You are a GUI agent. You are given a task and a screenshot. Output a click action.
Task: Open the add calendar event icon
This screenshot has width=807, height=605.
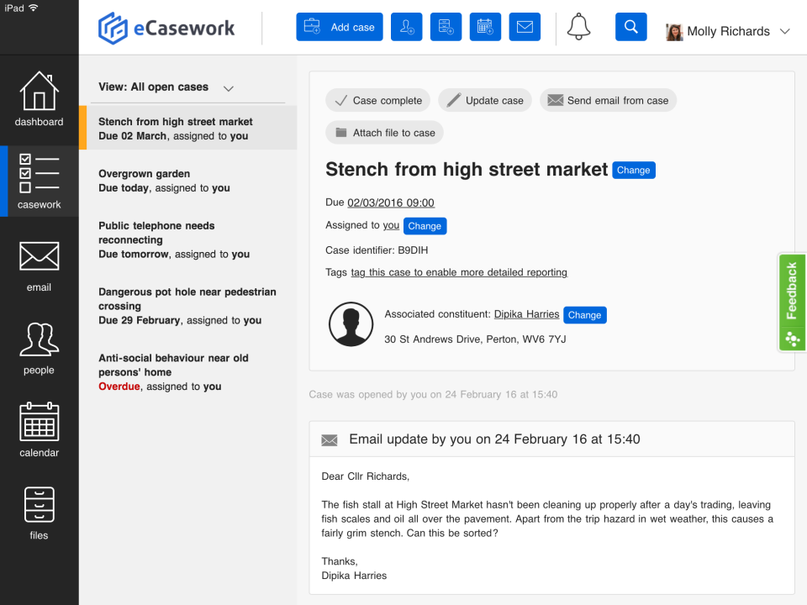(485, 26)
